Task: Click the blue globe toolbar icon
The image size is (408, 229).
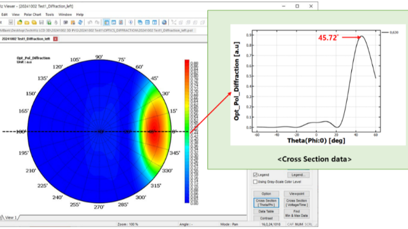Action: point(164,22)
